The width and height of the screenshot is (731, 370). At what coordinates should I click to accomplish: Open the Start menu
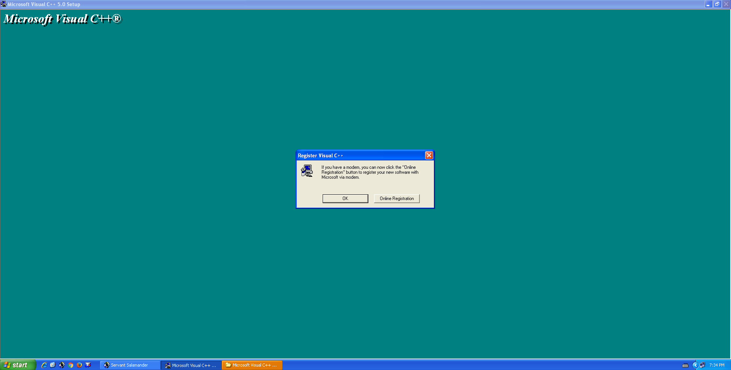17,365
